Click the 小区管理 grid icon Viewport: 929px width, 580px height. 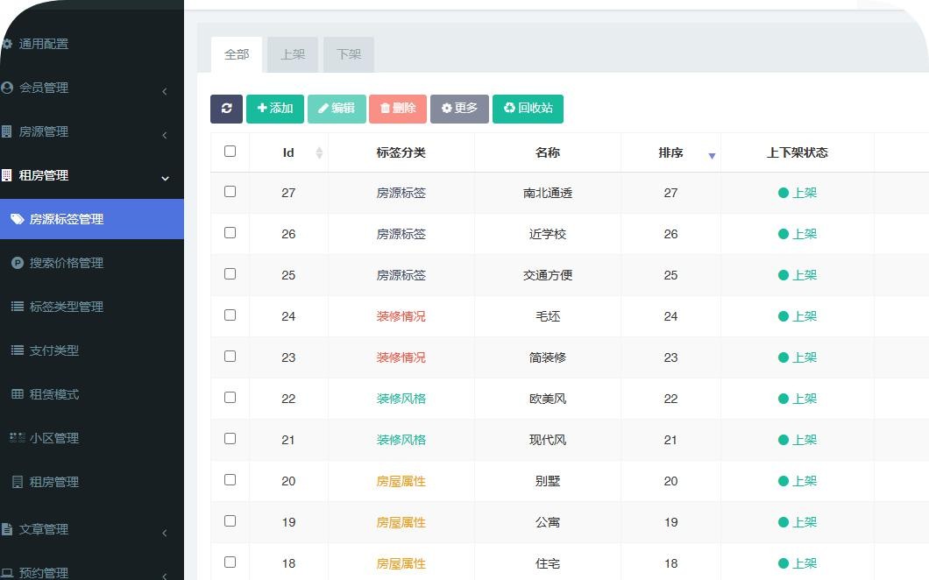click(x=18, y=438)
